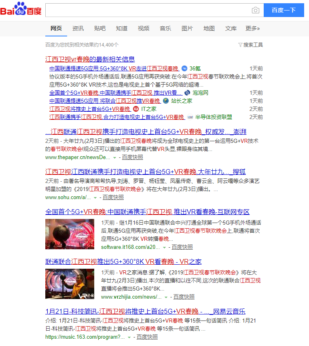Click the 泡泡网 source icon
This screenshot has height=346, width=309.
tap(187, 93)
